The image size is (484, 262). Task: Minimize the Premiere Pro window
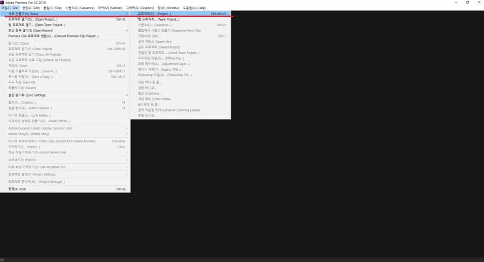[x=456, y=3]
